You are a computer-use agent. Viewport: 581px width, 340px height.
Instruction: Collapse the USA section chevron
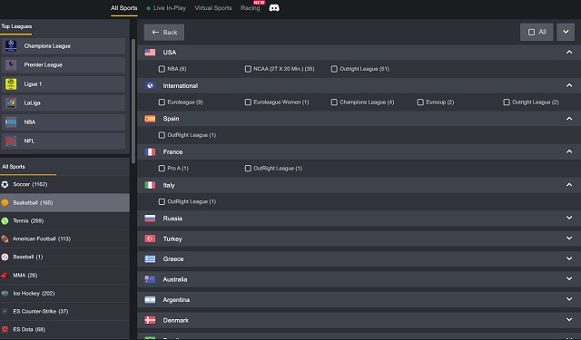click(569, 53)
